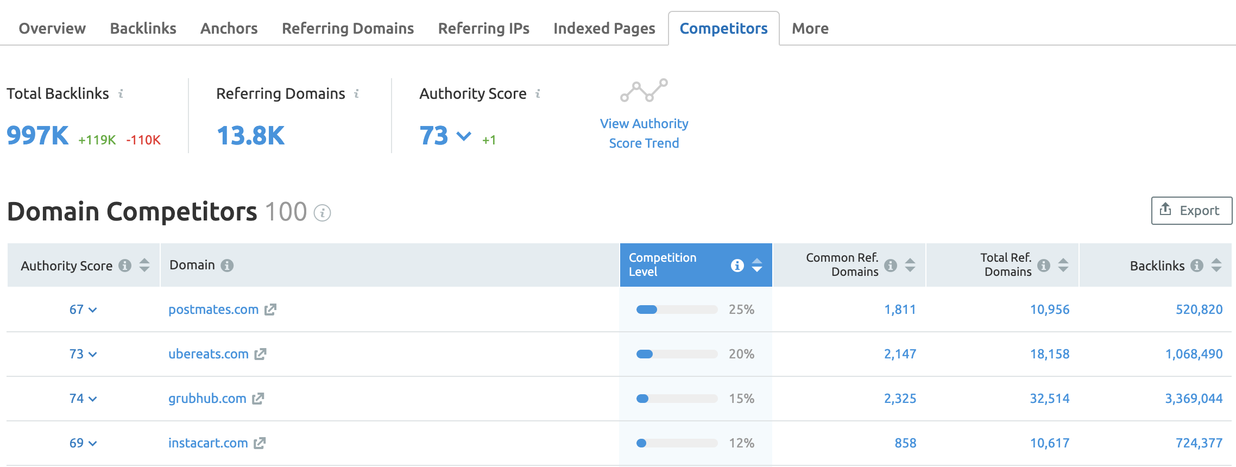Sort table by Backlinks column

pyautogui.click(x=1216, y=265)
